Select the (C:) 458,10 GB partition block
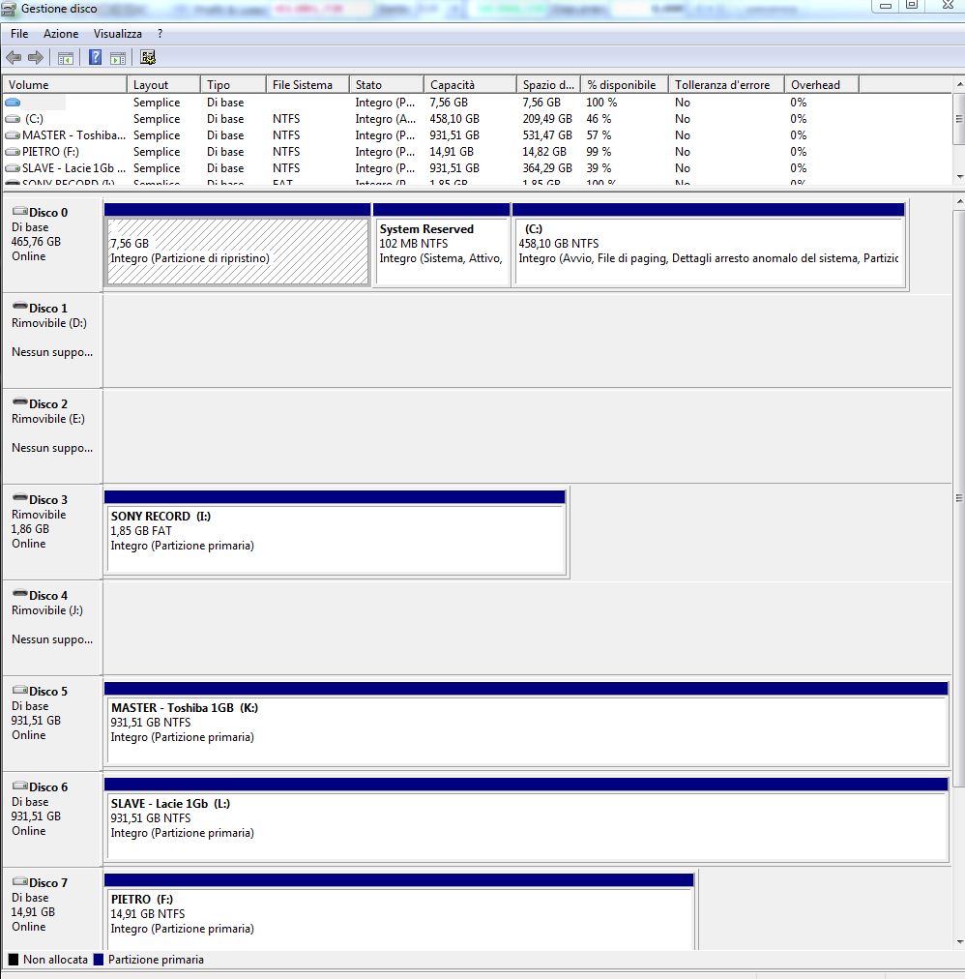 click(x=709, y=245)
